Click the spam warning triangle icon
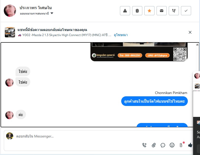200x155 pixels. [125, 11]
